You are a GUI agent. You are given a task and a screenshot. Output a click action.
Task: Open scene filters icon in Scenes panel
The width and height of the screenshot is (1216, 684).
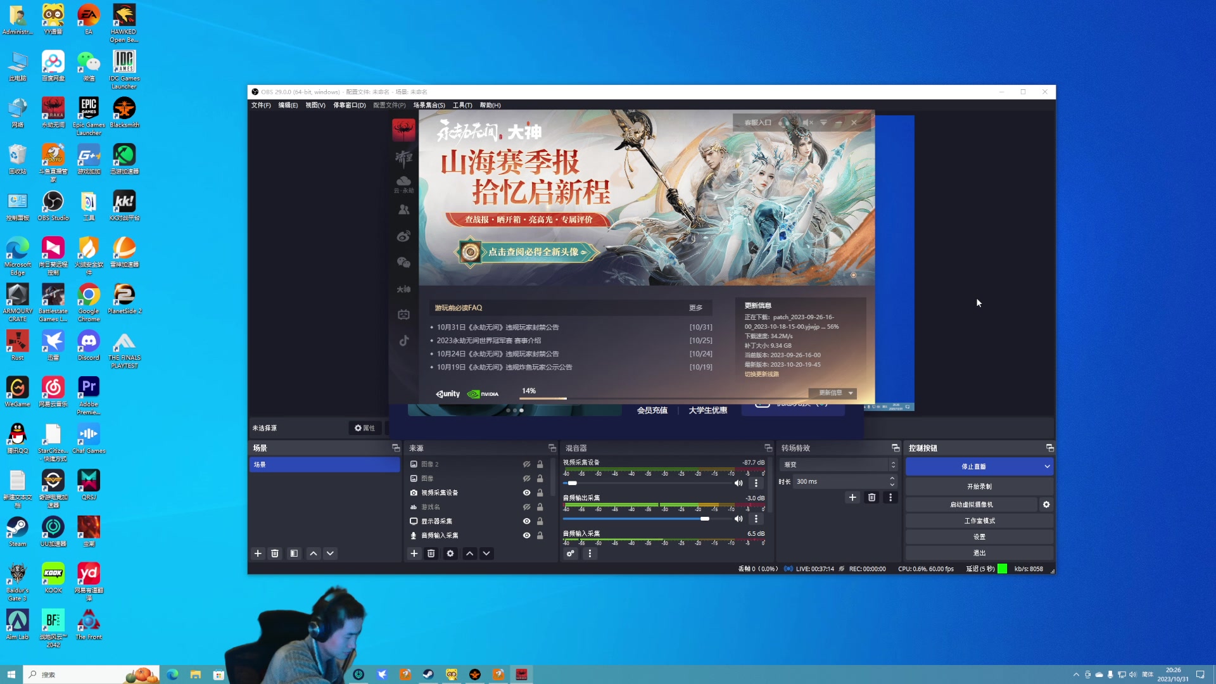pos(294,554)
